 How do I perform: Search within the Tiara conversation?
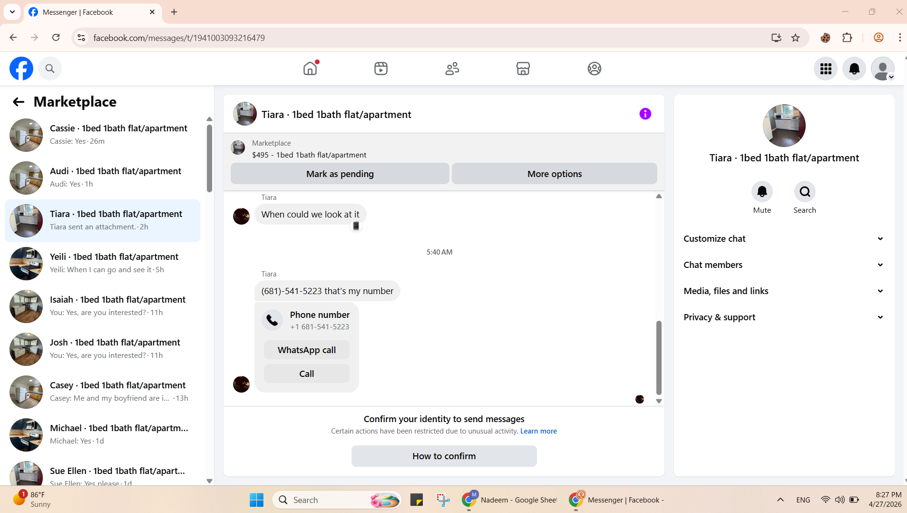[805, 192]
